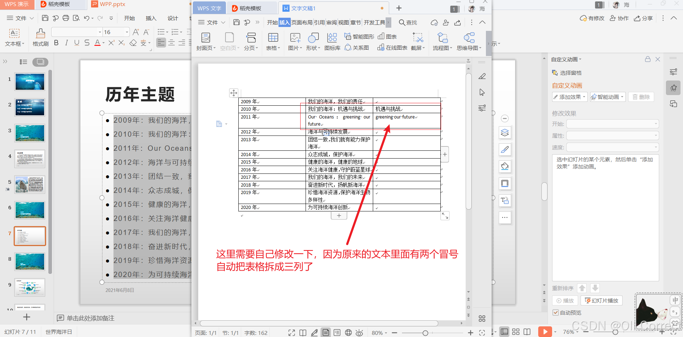Open Print Preview icon in presentation toolbar
This screenshot has width=683, height=337.
pos(76,18)
